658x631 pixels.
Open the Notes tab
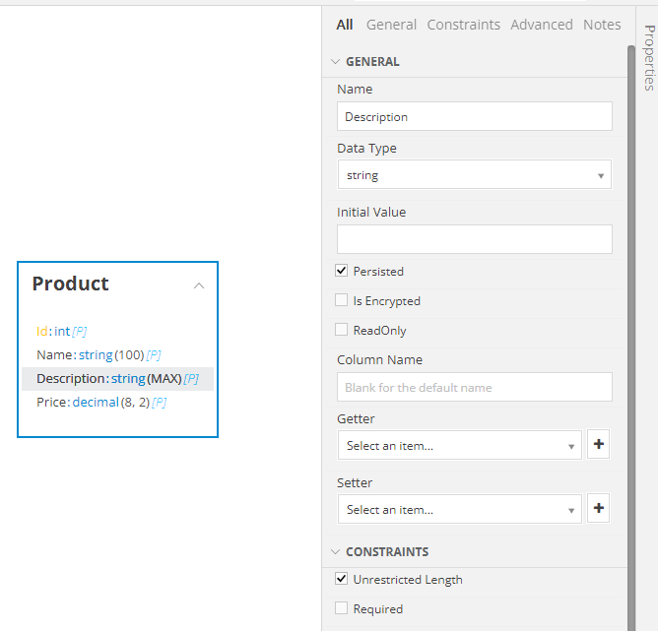coord(602,25)
